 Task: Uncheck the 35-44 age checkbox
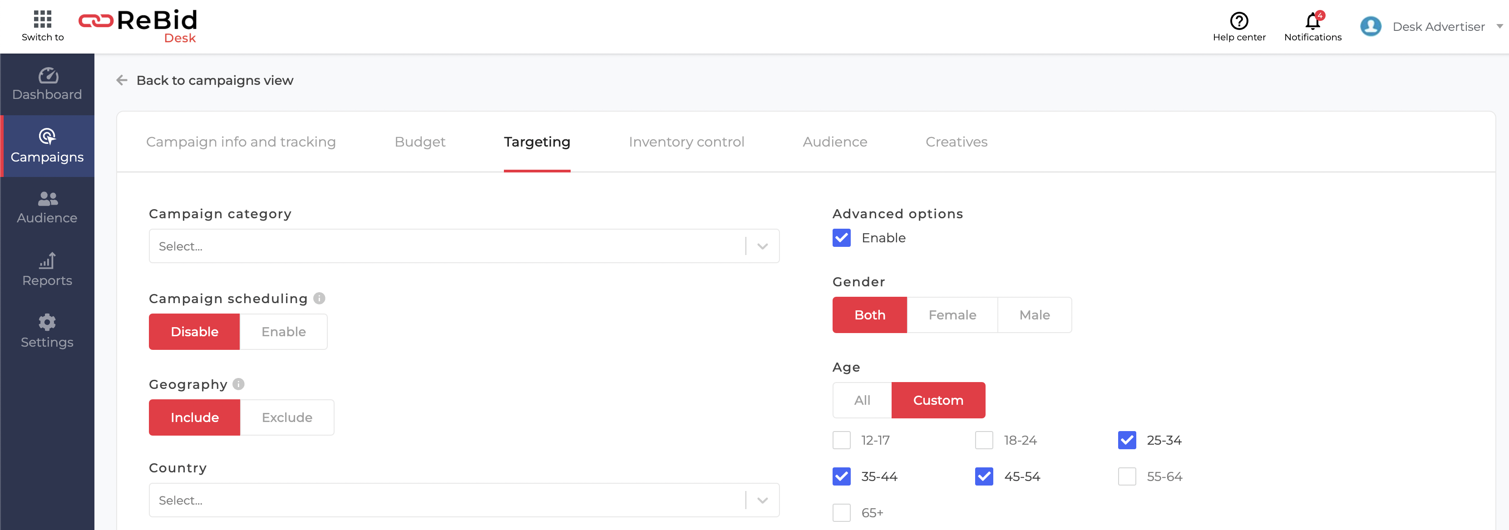point(842,476)
